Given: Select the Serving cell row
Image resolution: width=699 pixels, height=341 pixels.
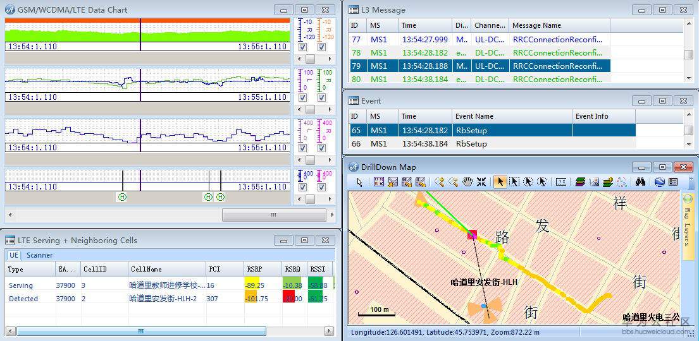Looking at the screenshot, I should (170, 285).
